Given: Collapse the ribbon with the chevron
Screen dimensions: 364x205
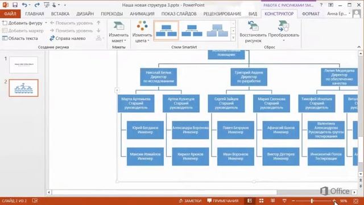Looking at the screenshot, I should tap(359, 47).
